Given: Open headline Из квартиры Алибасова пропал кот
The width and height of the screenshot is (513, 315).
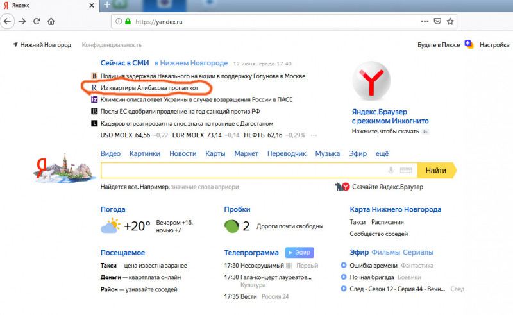Looking at the screenshot, I should tap(149, 88).
